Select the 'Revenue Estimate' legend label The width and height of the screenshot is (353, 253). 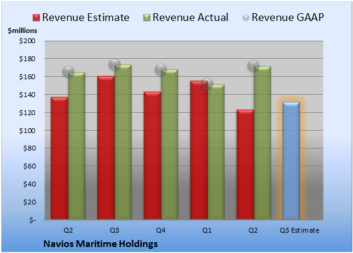(x=86, y=17)
